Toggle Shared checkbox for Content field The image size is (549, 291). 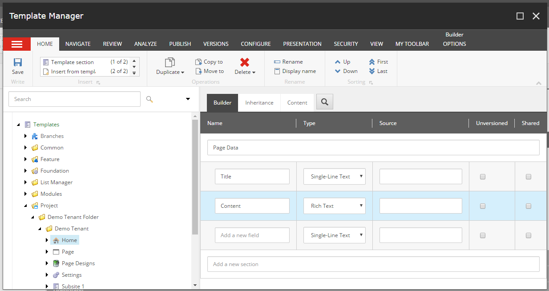(x=529, y=206)
